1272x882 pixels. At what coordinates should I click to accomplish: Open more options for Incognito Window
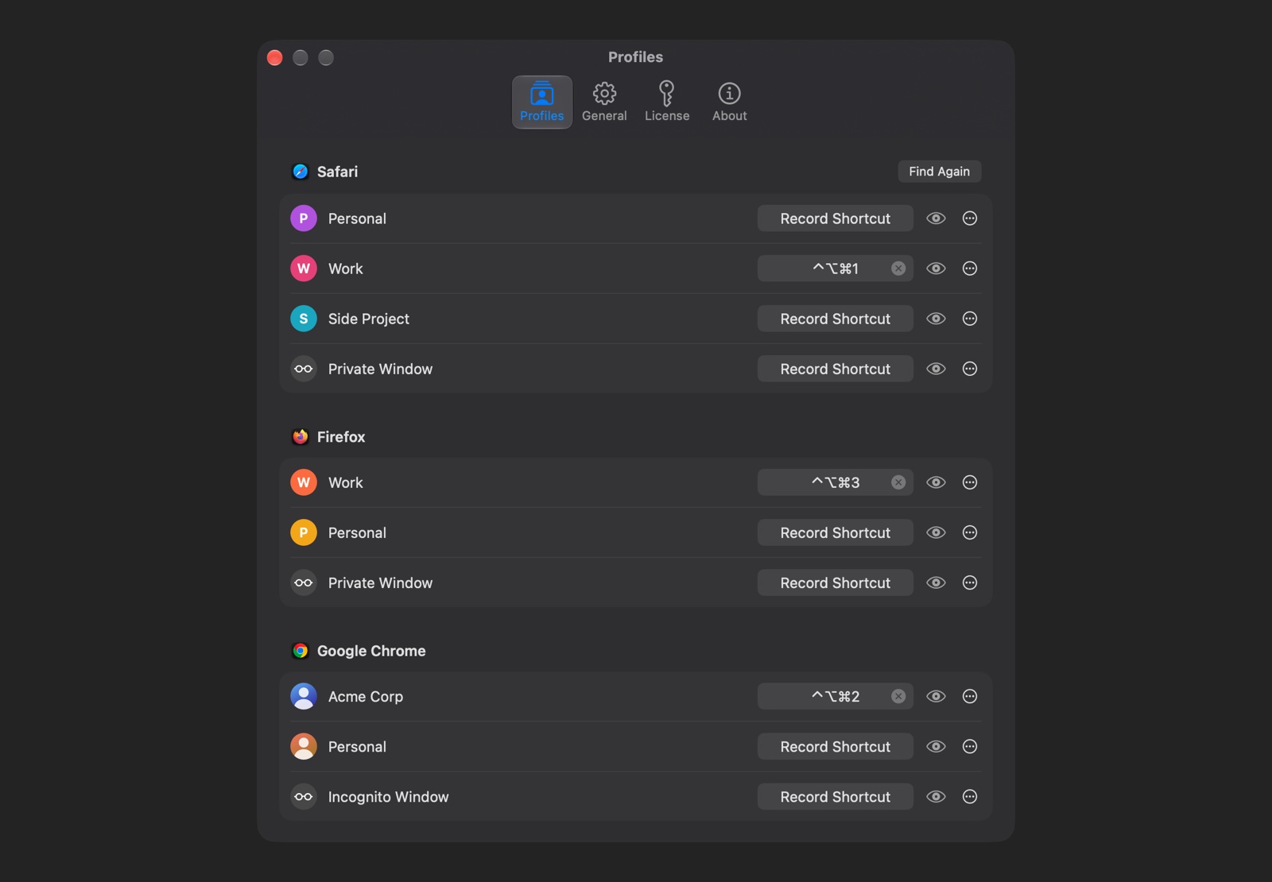tap(970, 796)
